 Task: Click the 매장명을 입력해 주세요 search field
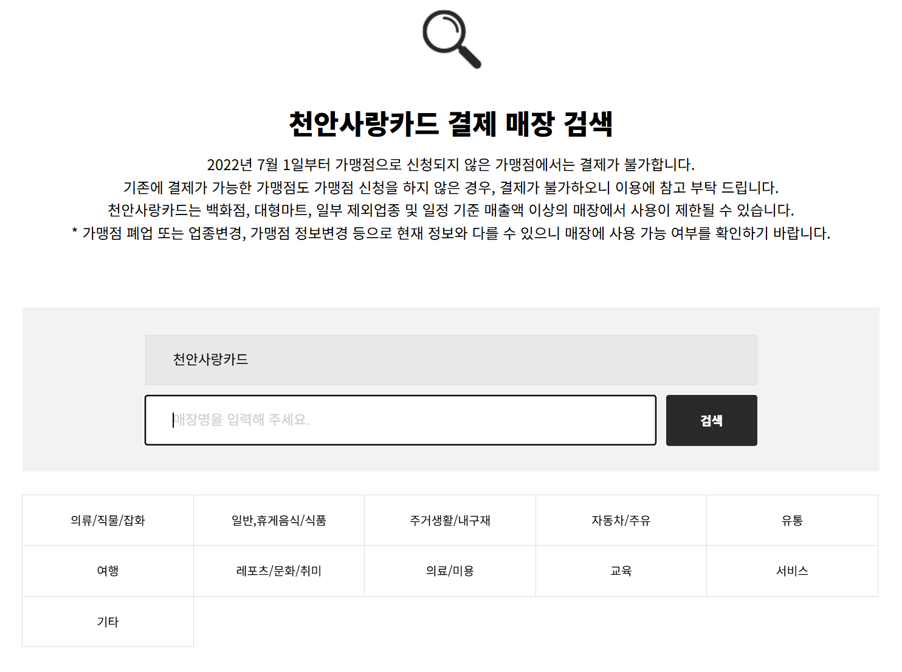point(401,420)
